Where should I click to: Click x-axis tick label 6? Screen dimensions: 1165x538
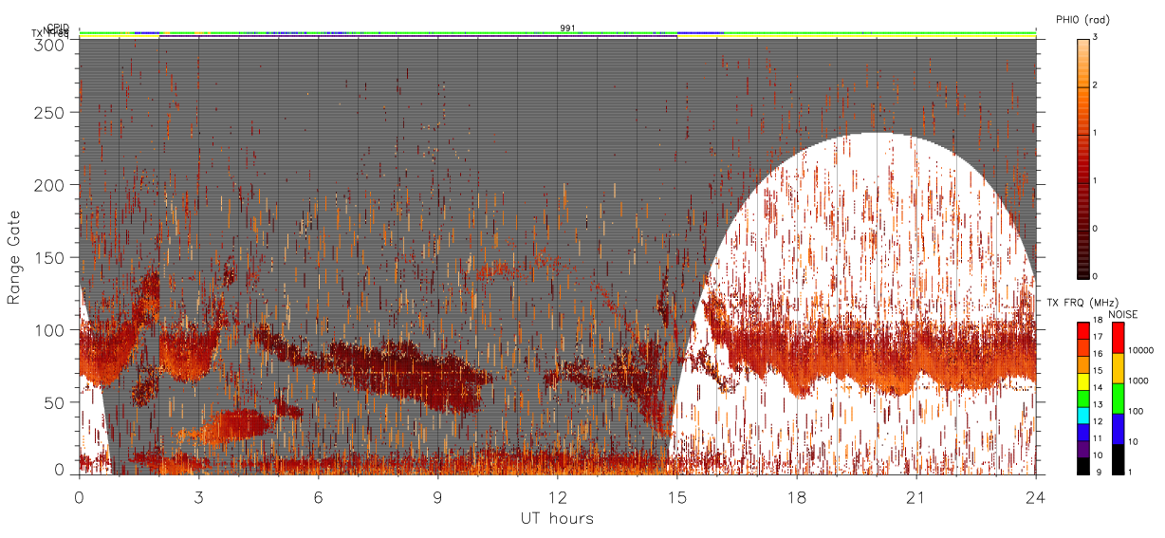pos(319,496)
